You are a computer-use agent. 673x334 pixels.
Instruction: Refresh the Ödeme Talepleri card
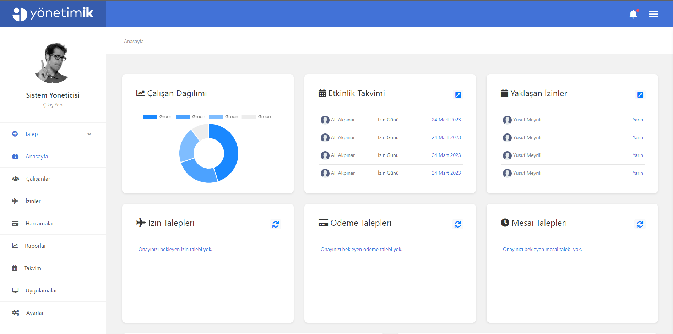click(457, 224)
